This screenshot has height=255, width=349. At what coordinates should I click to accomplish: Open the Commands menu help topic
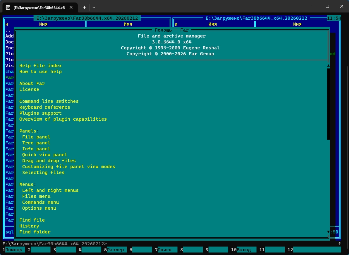(x=40, y=202)
